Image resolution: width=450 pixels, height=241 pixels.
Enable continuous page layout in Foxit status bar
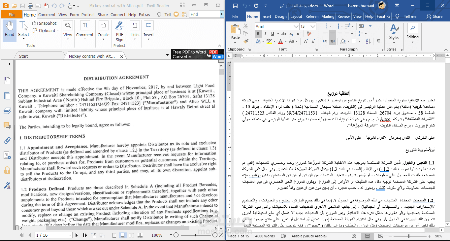(x=122, y=235)
